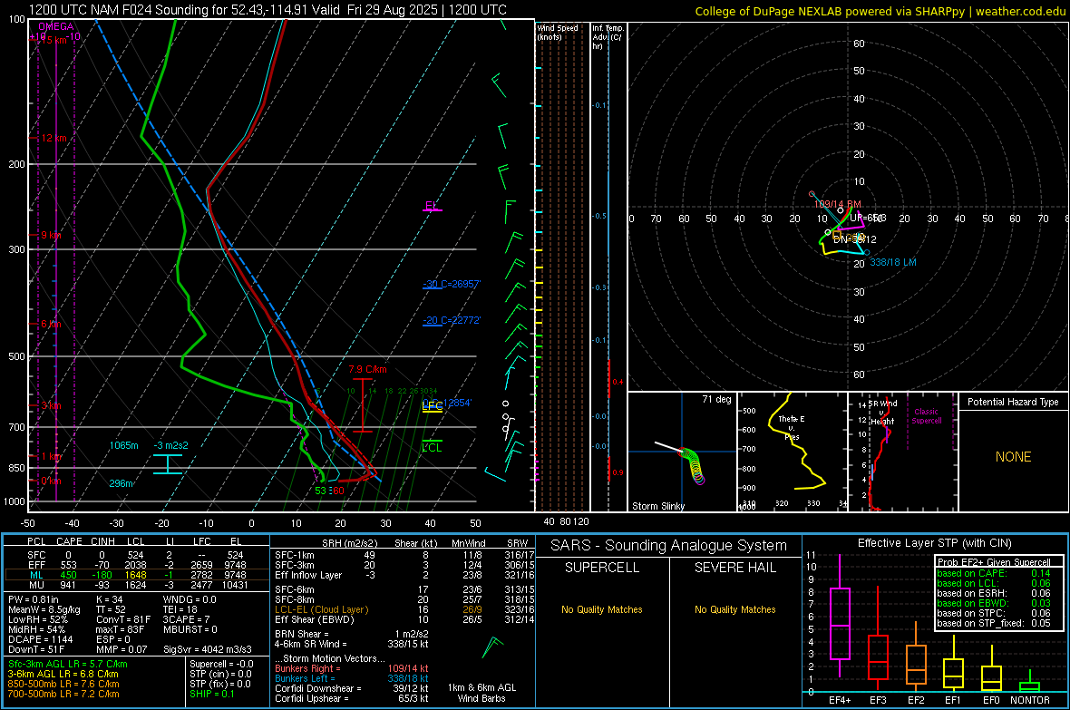
Task: Click the DN=39/12 hodograph label
Action: [x=854, y=239]
